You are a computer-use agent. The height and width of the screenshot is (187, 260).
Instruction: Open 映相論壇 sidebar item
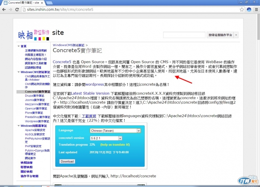[27, 162]
